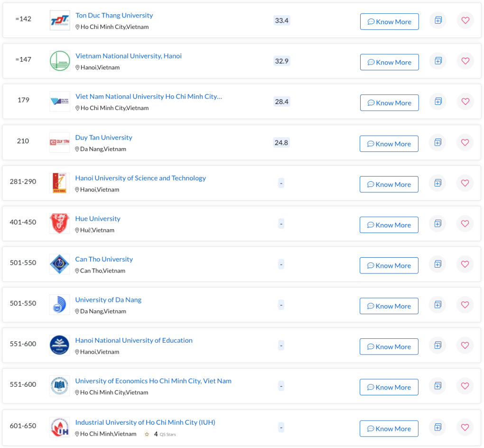Toggle heart shortlist for Hue University
Viewport: 484px width, 448px height.
465,224
